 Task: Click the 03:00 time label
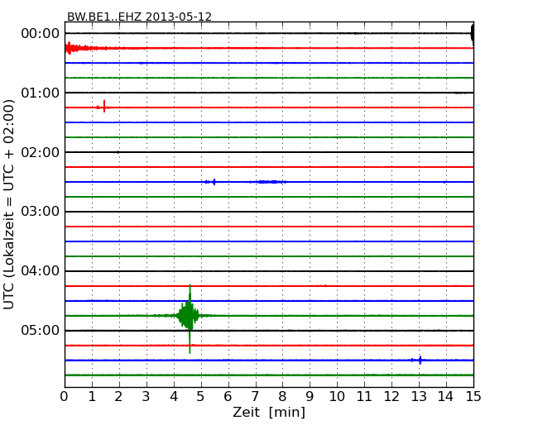(x=41, y=211)
